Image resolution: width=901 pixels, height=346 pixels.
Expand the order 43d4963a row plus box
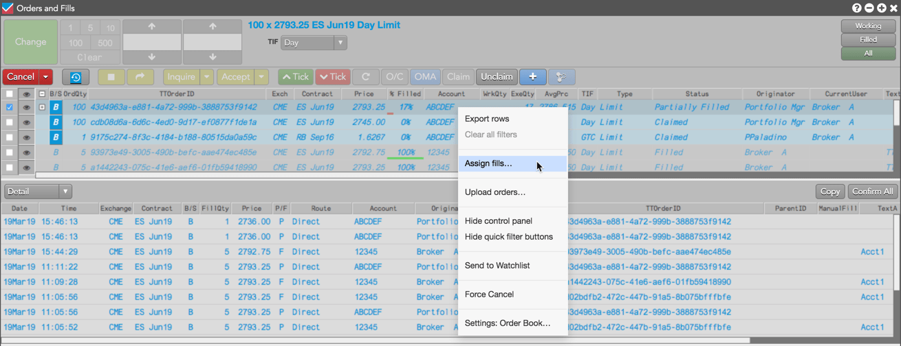(x=42, y=107)
